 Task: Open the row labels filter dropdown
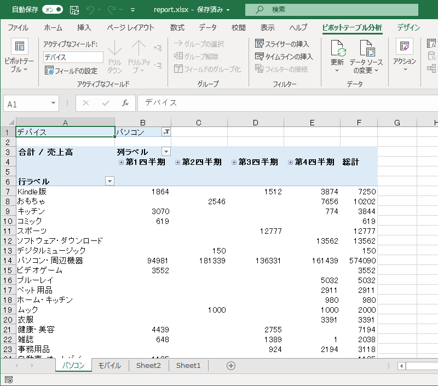pyautogui.click(x=109, y=181)
